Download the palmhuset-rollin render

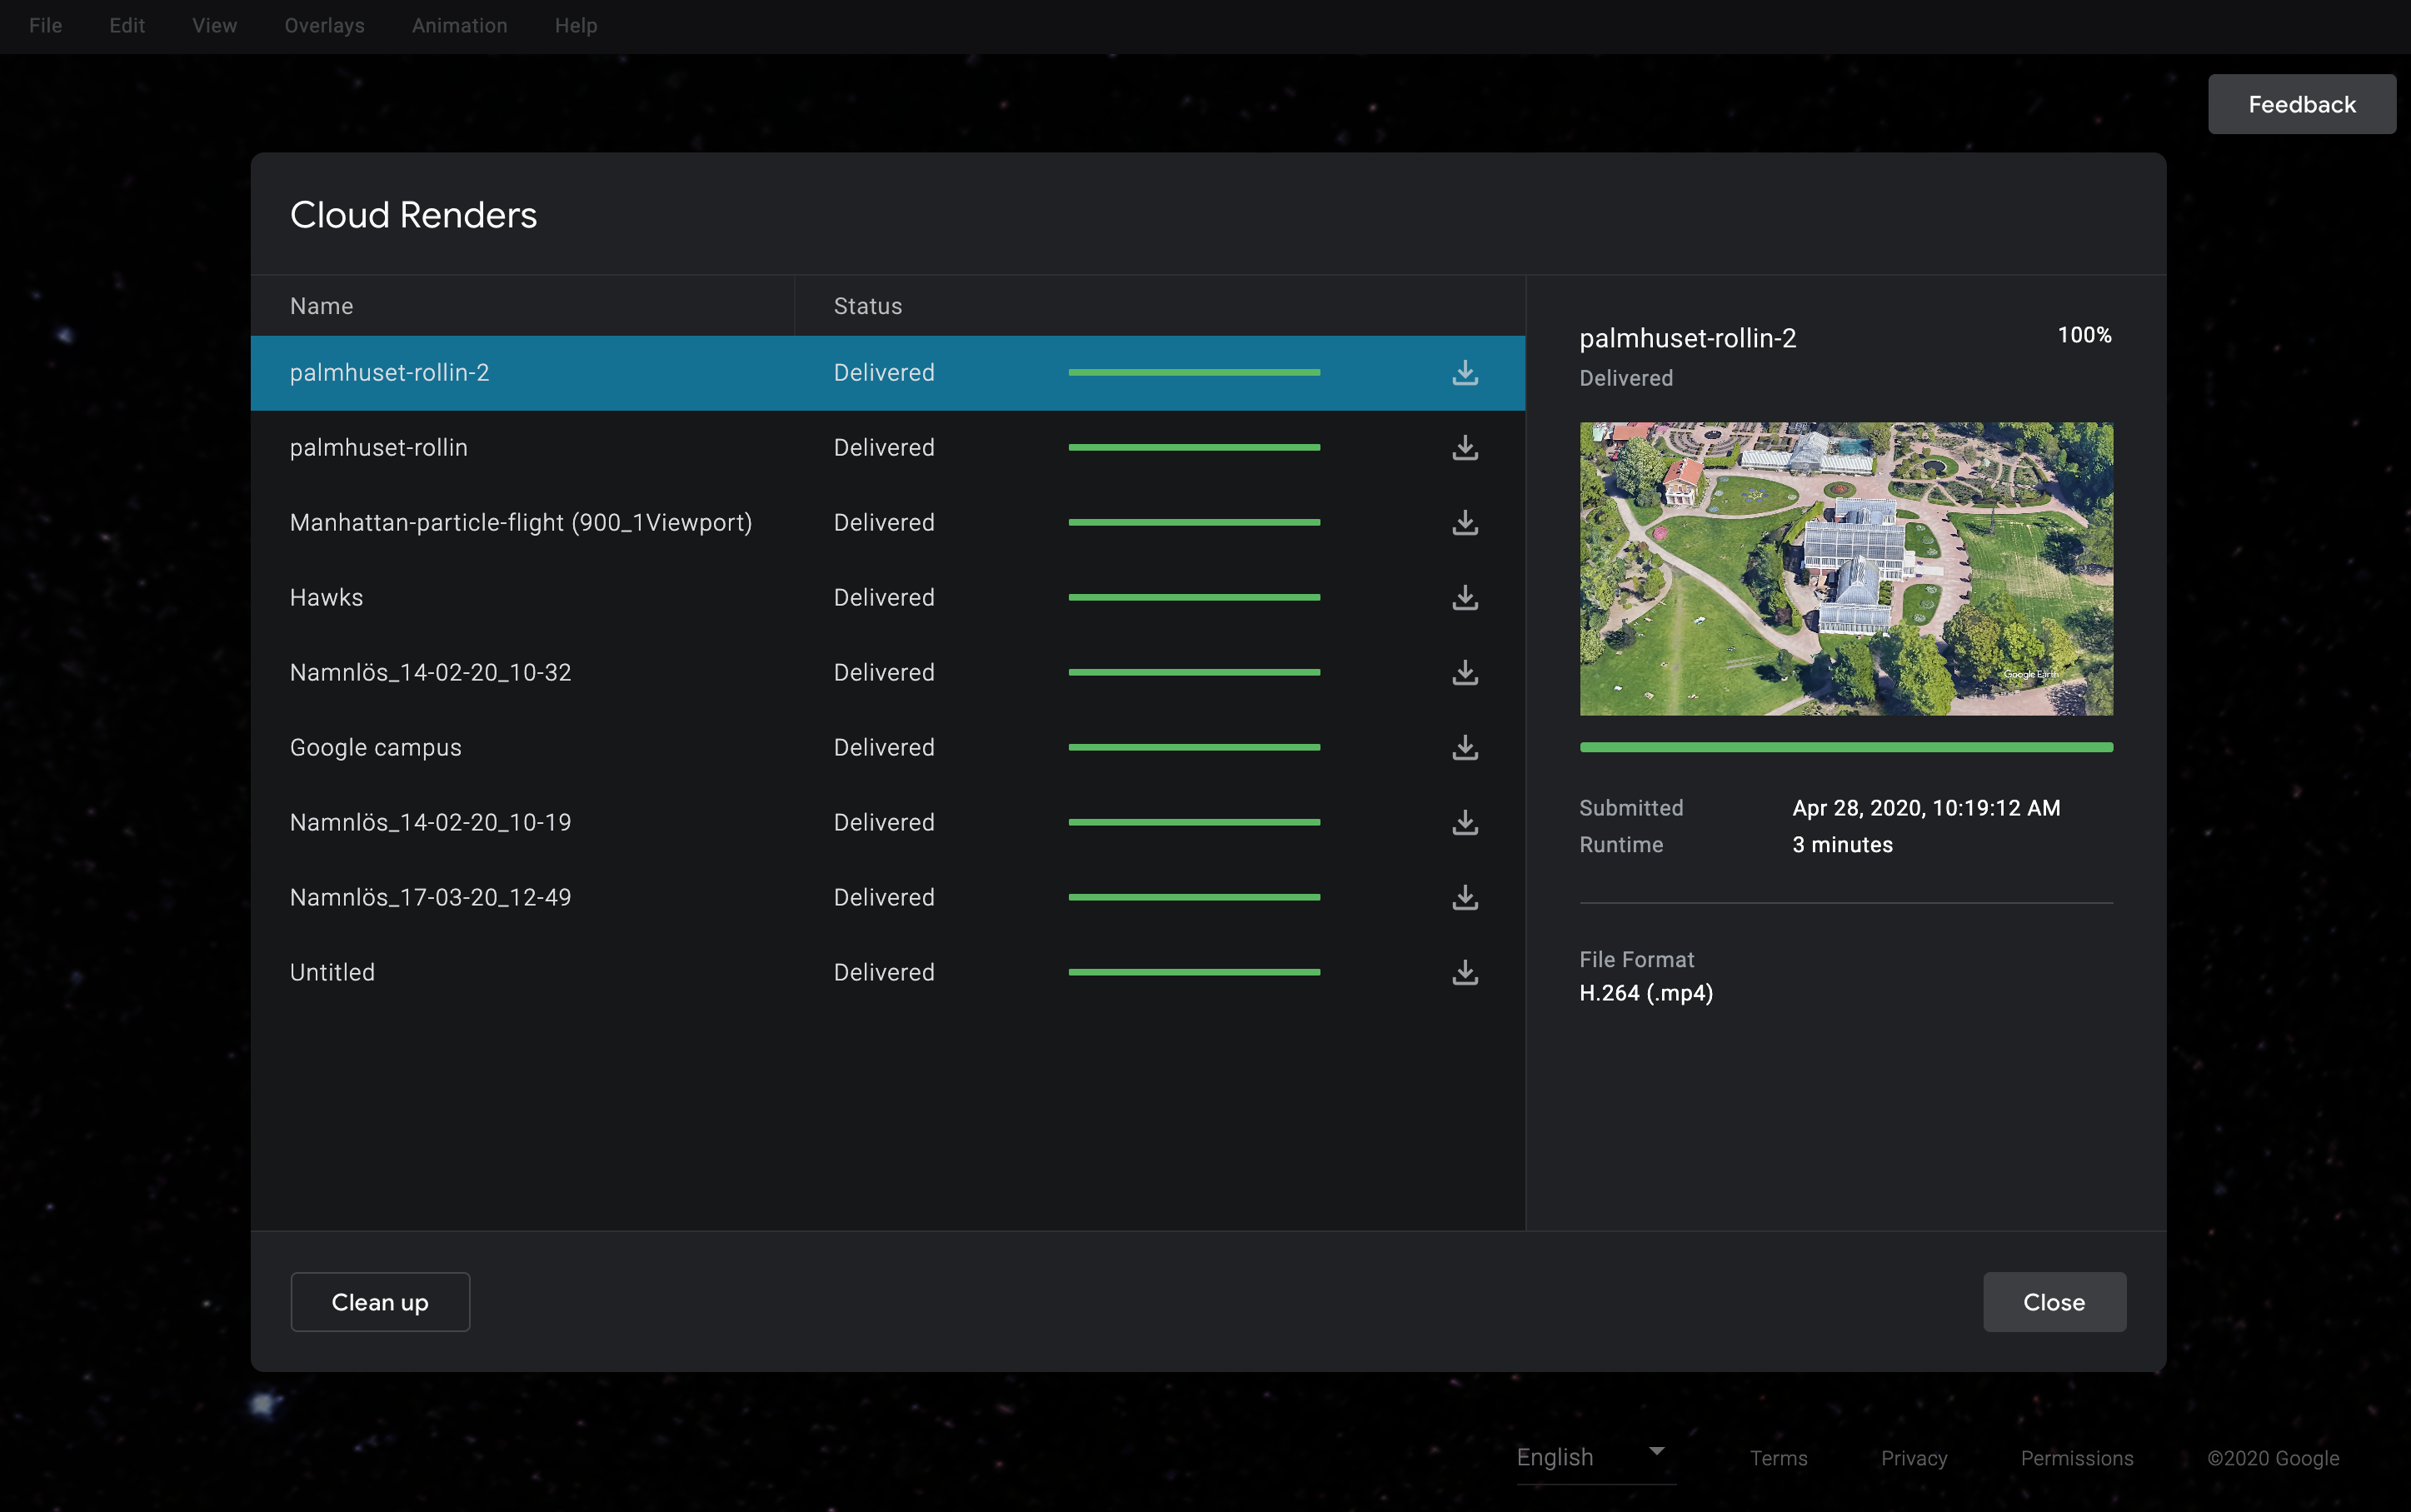point(1464,448)
